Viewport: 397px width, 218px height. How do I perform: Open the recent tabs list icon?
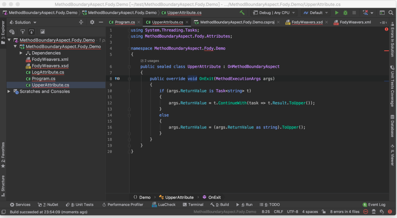coord(383,22)
